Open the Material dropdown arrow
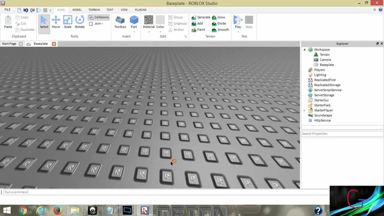 (149, 32)
